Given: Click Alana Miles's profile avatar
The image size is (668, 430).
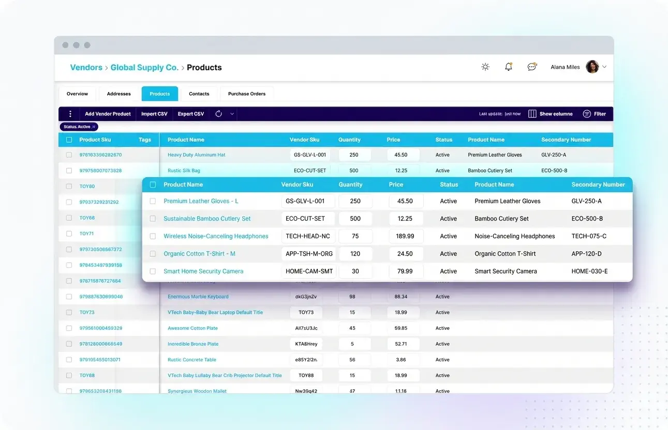Looking at the screenshot, I should coord(591,67).
